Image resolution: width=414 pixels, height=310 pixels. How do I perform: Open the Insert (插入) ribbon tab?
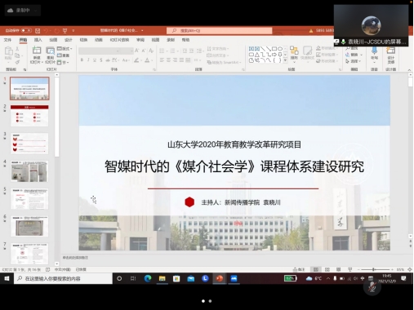(x=38, y=40)
